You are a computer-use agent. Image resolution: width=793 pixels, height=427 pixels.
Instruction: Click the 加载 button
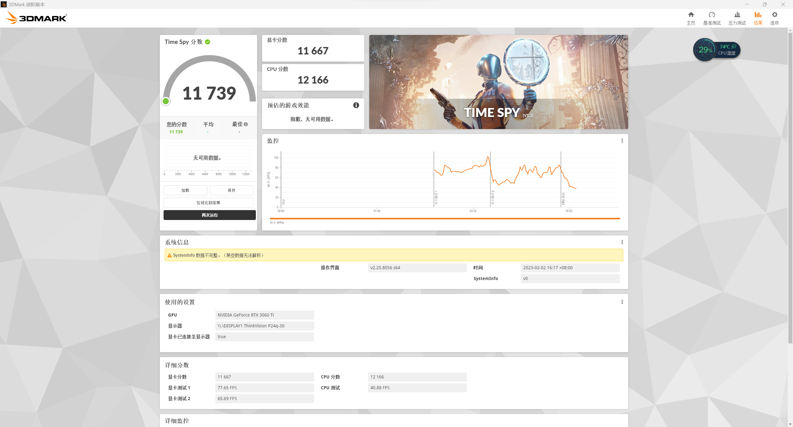[x=185, y=190]
